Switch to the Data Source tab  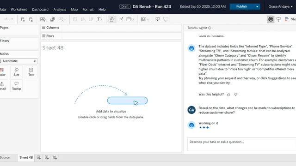pyautogui.click(x=5, y=158)
